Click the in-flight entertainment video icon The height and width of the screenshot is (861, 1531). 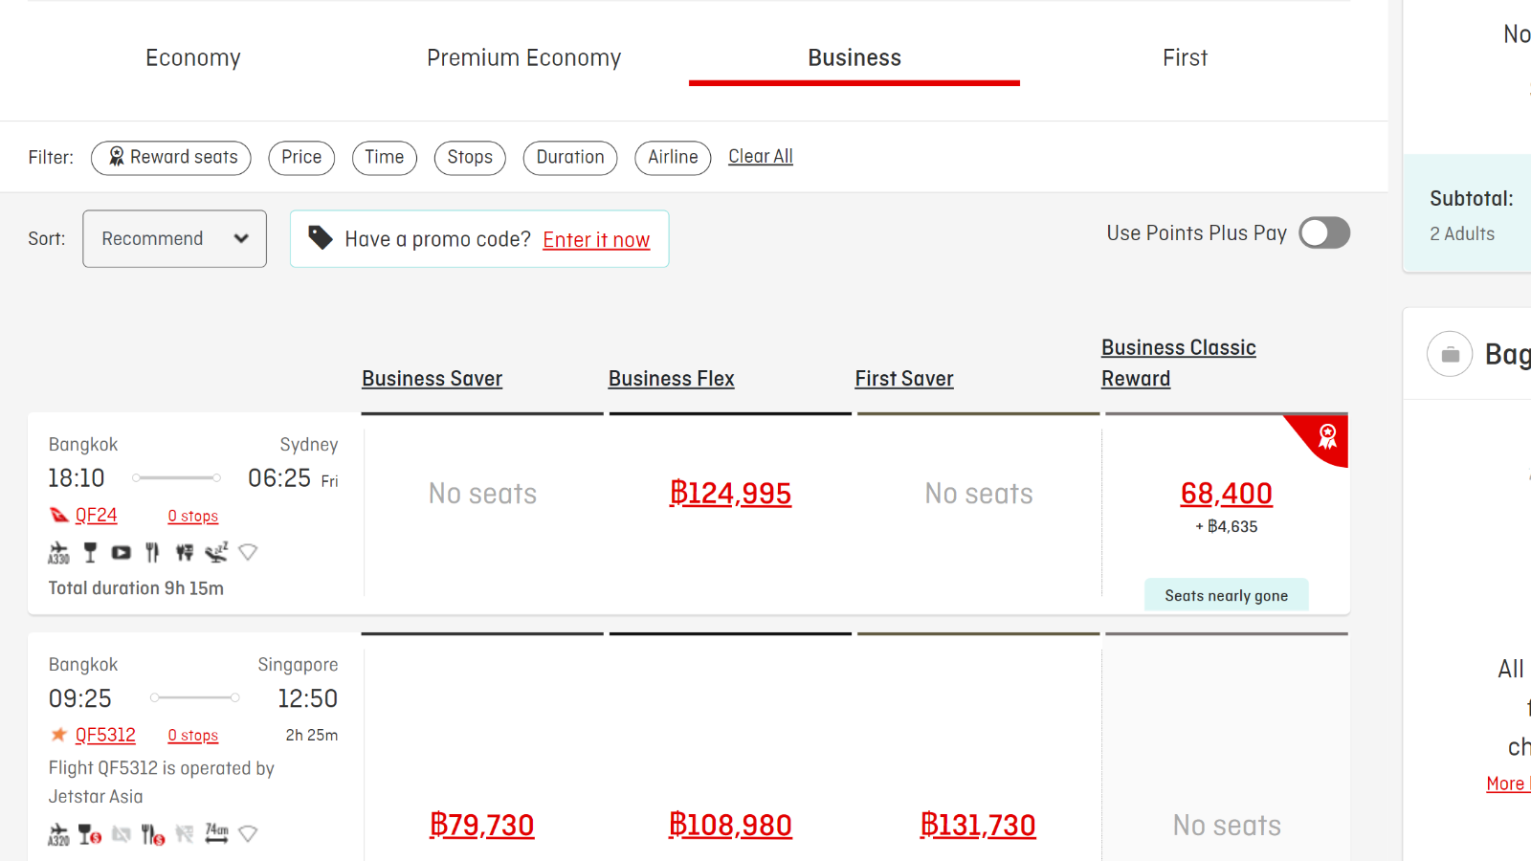pos(121,553)
